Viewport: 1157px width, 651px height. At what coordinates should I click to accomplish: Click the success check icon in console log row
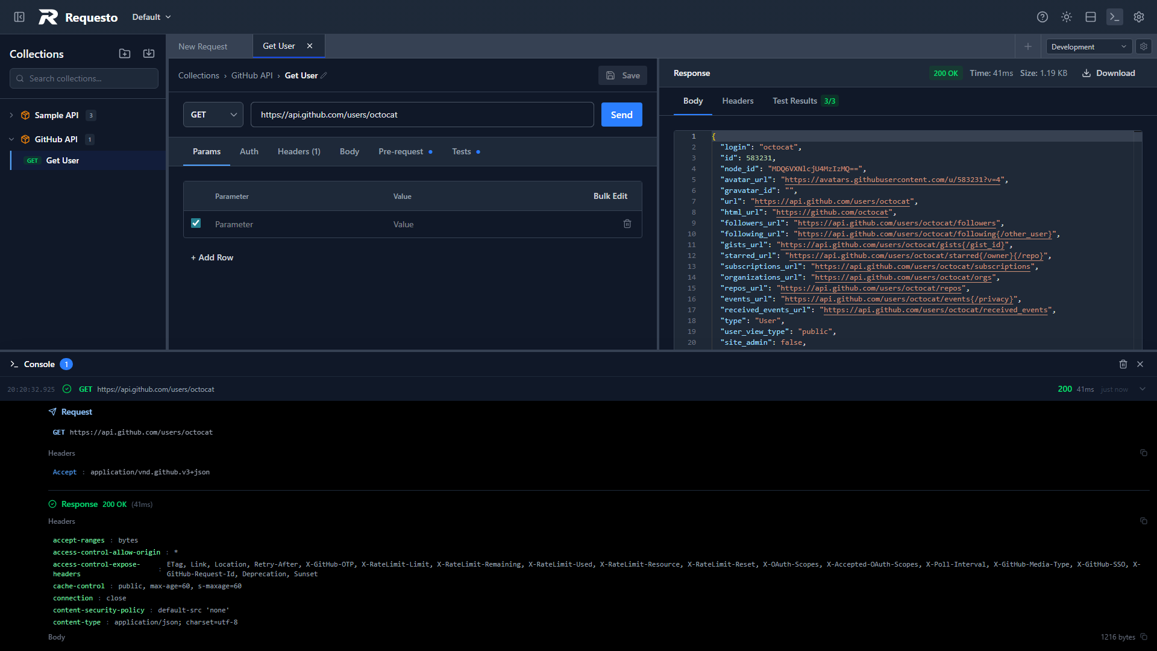[67, 389]
